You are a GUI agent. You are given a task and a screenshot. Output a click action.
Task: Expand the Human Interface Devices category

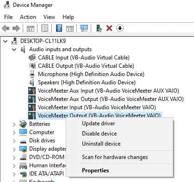[14, 166]
